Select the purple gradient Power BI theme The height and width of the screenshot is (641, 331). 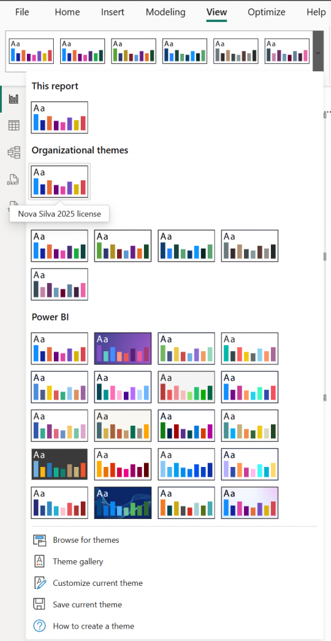point(123,348)
